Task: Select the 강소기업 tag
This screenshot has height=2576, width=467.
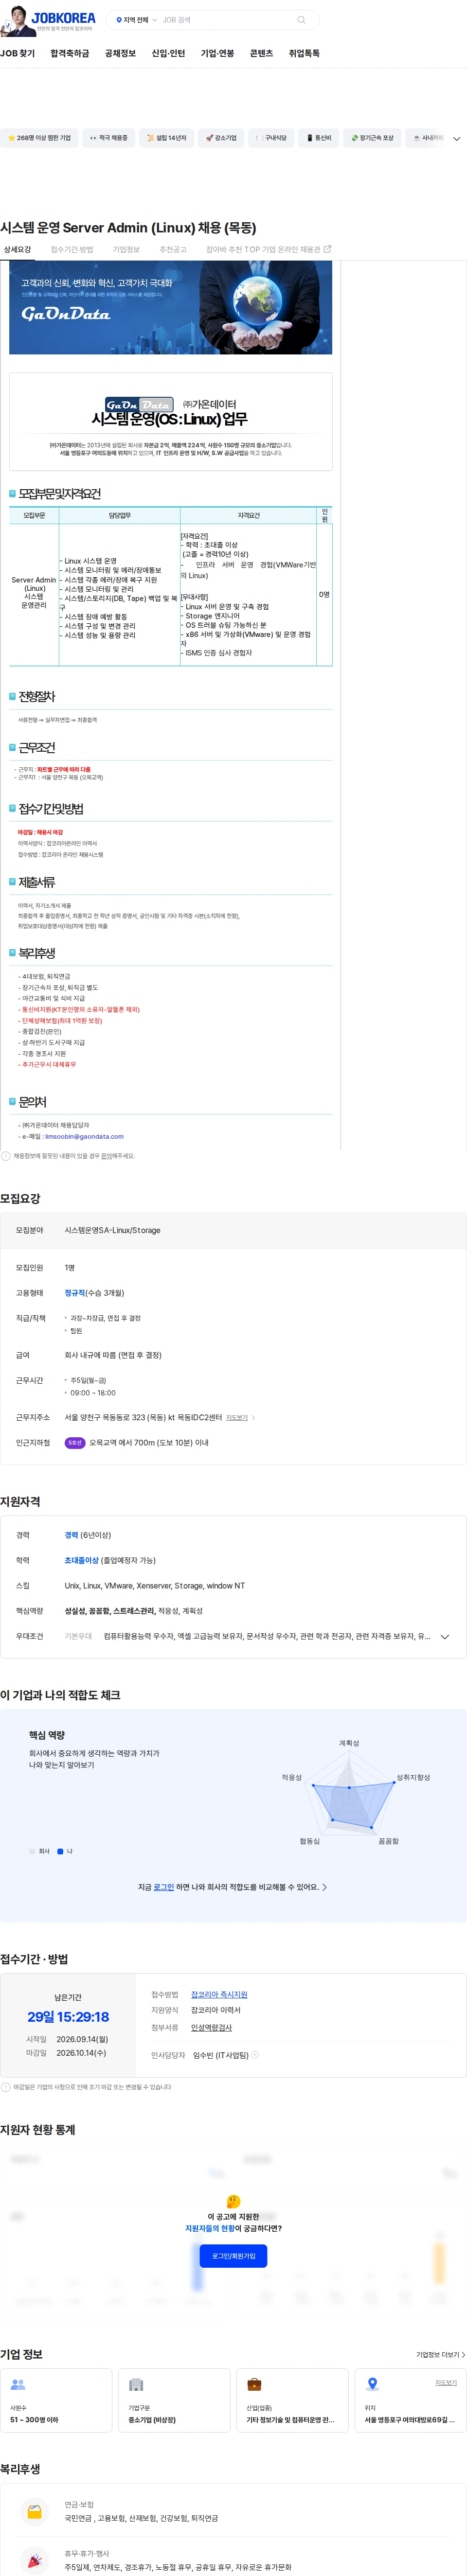Action: pos(221,138)
